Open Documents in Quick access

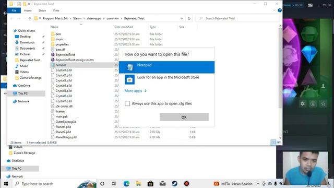(27, 49)
